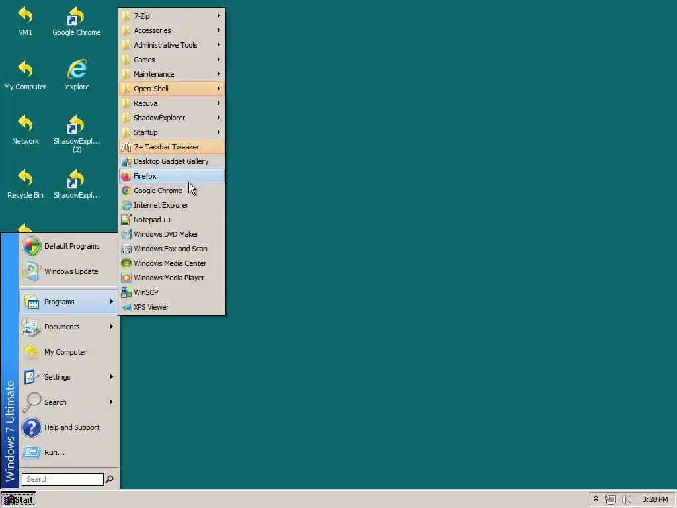
Task: Click the Google Chrome icon in Programs menu
Action: tap(126, 190)
